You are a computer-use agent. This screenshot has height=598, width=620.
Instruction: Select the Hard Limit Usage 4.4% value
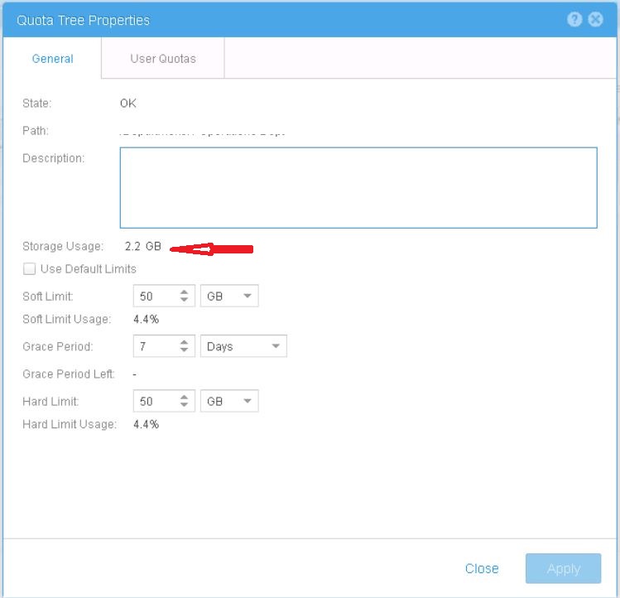[x=146, y=424]
